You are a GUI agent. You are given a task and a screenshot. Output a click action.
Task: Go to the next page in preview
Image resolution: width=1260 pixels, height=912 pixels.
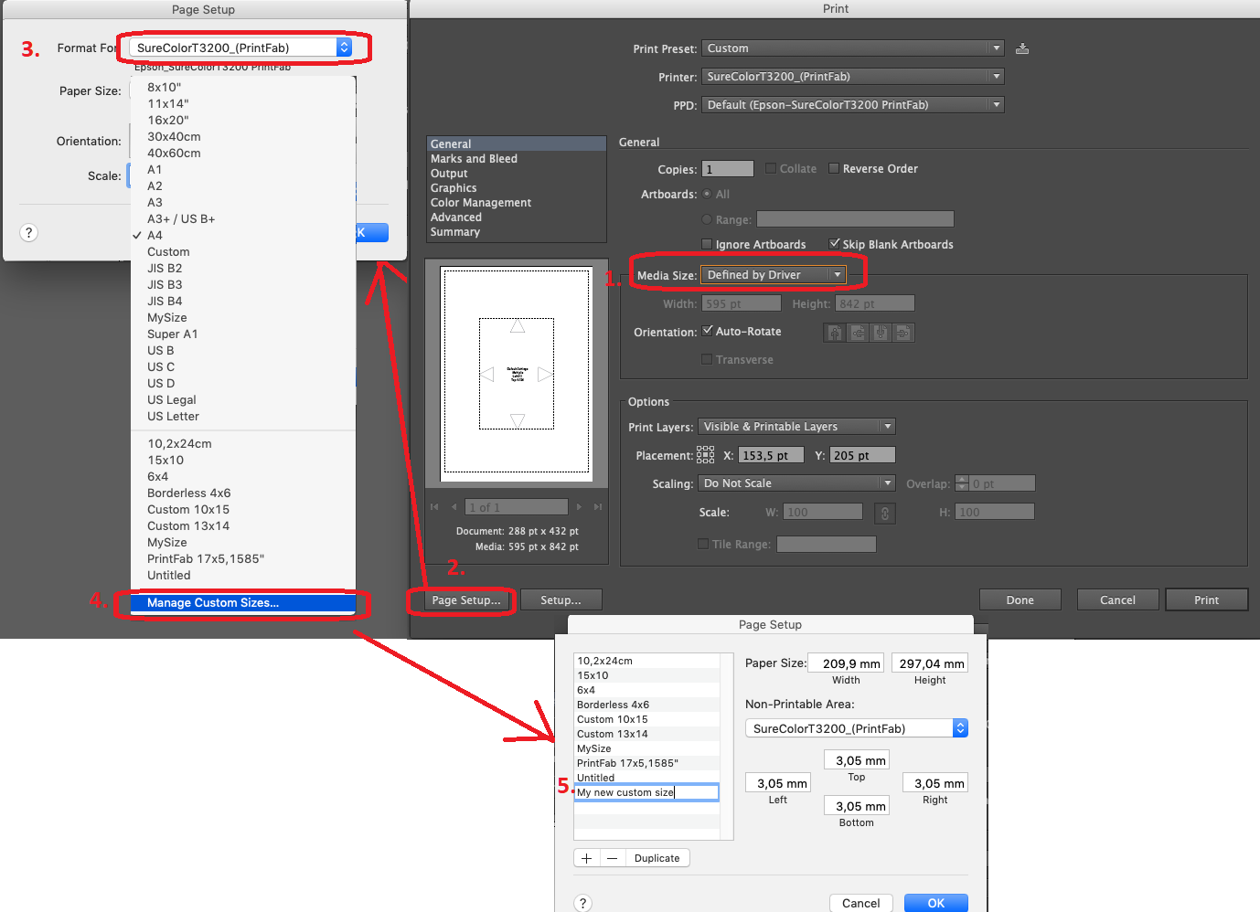click(578, 507)
